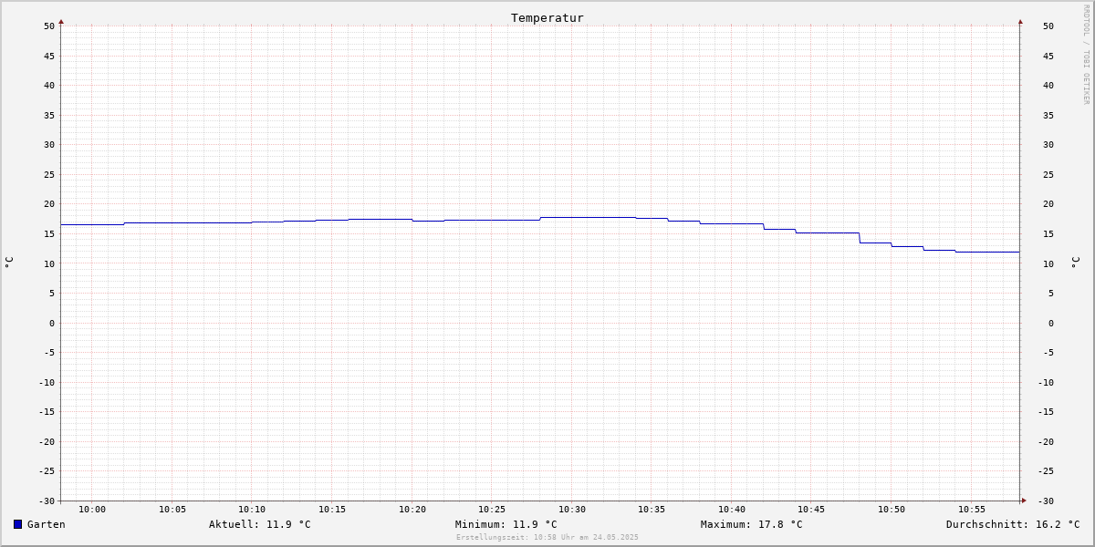The height and width of the screenshot is (547, 1095).
Task: Click the Erstellungszeit timestamp footer text
Action: click(547, 537)
